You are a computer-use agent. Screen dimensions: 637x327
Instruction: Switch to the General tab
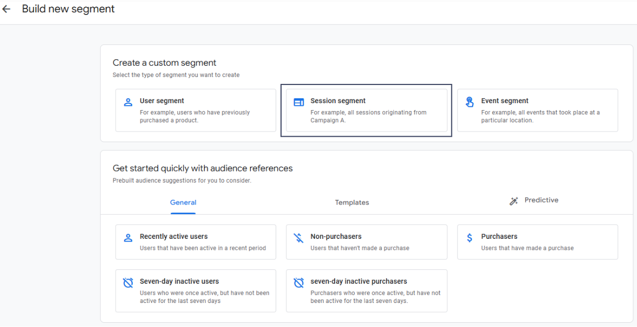tap(183, 203)
